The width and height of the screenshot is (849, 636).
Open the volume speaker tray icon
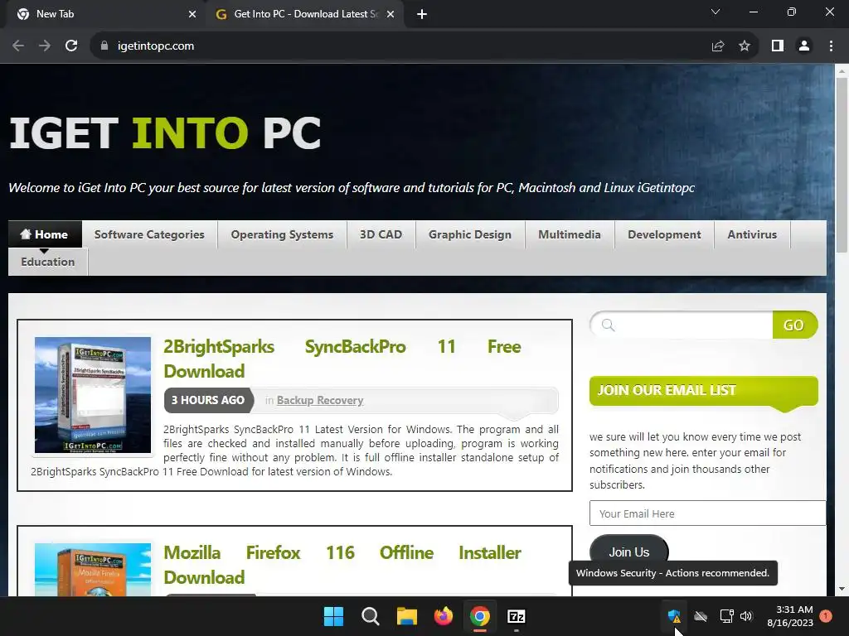746,616
